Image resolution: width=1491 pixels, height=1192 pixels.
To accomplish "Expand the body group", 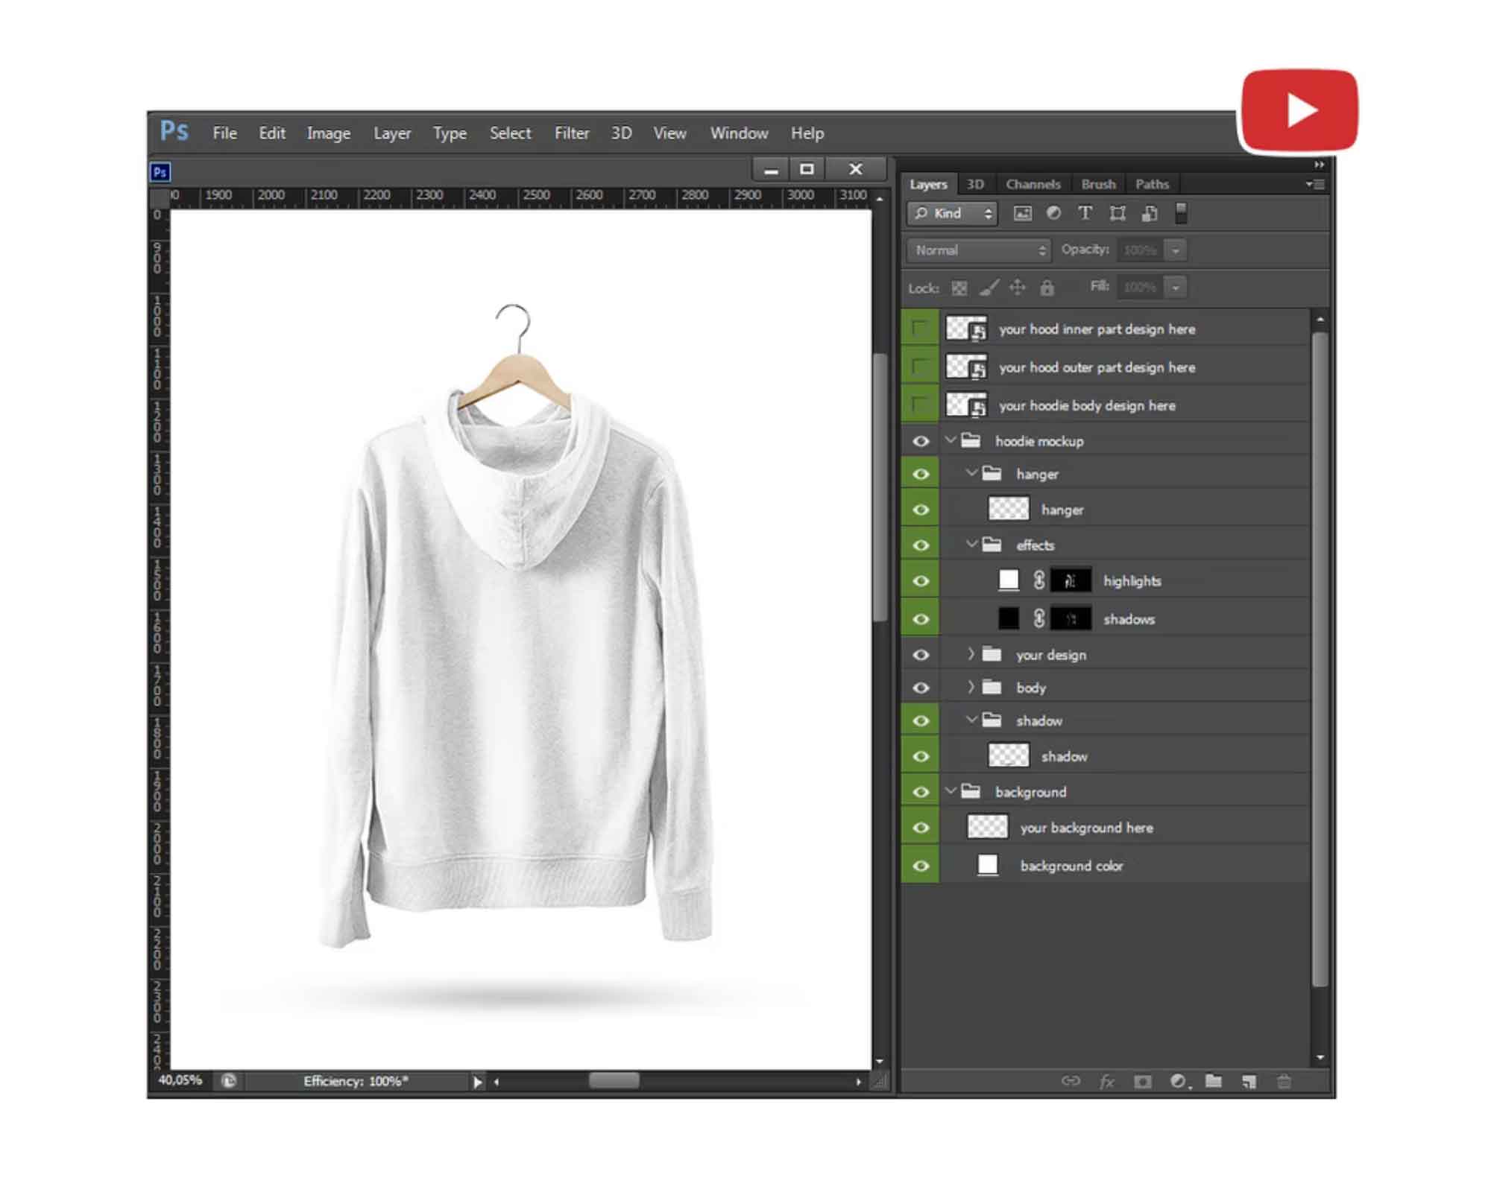I will point(971,687).
